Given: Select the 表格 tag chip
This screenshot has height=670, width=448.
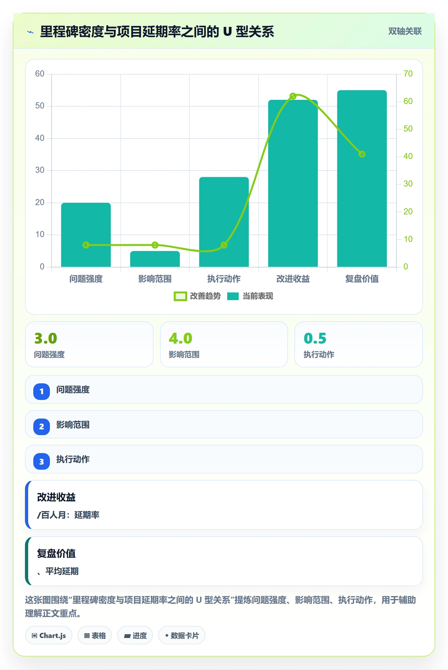Looking at the screenshot, I should (x=95, y=635).
